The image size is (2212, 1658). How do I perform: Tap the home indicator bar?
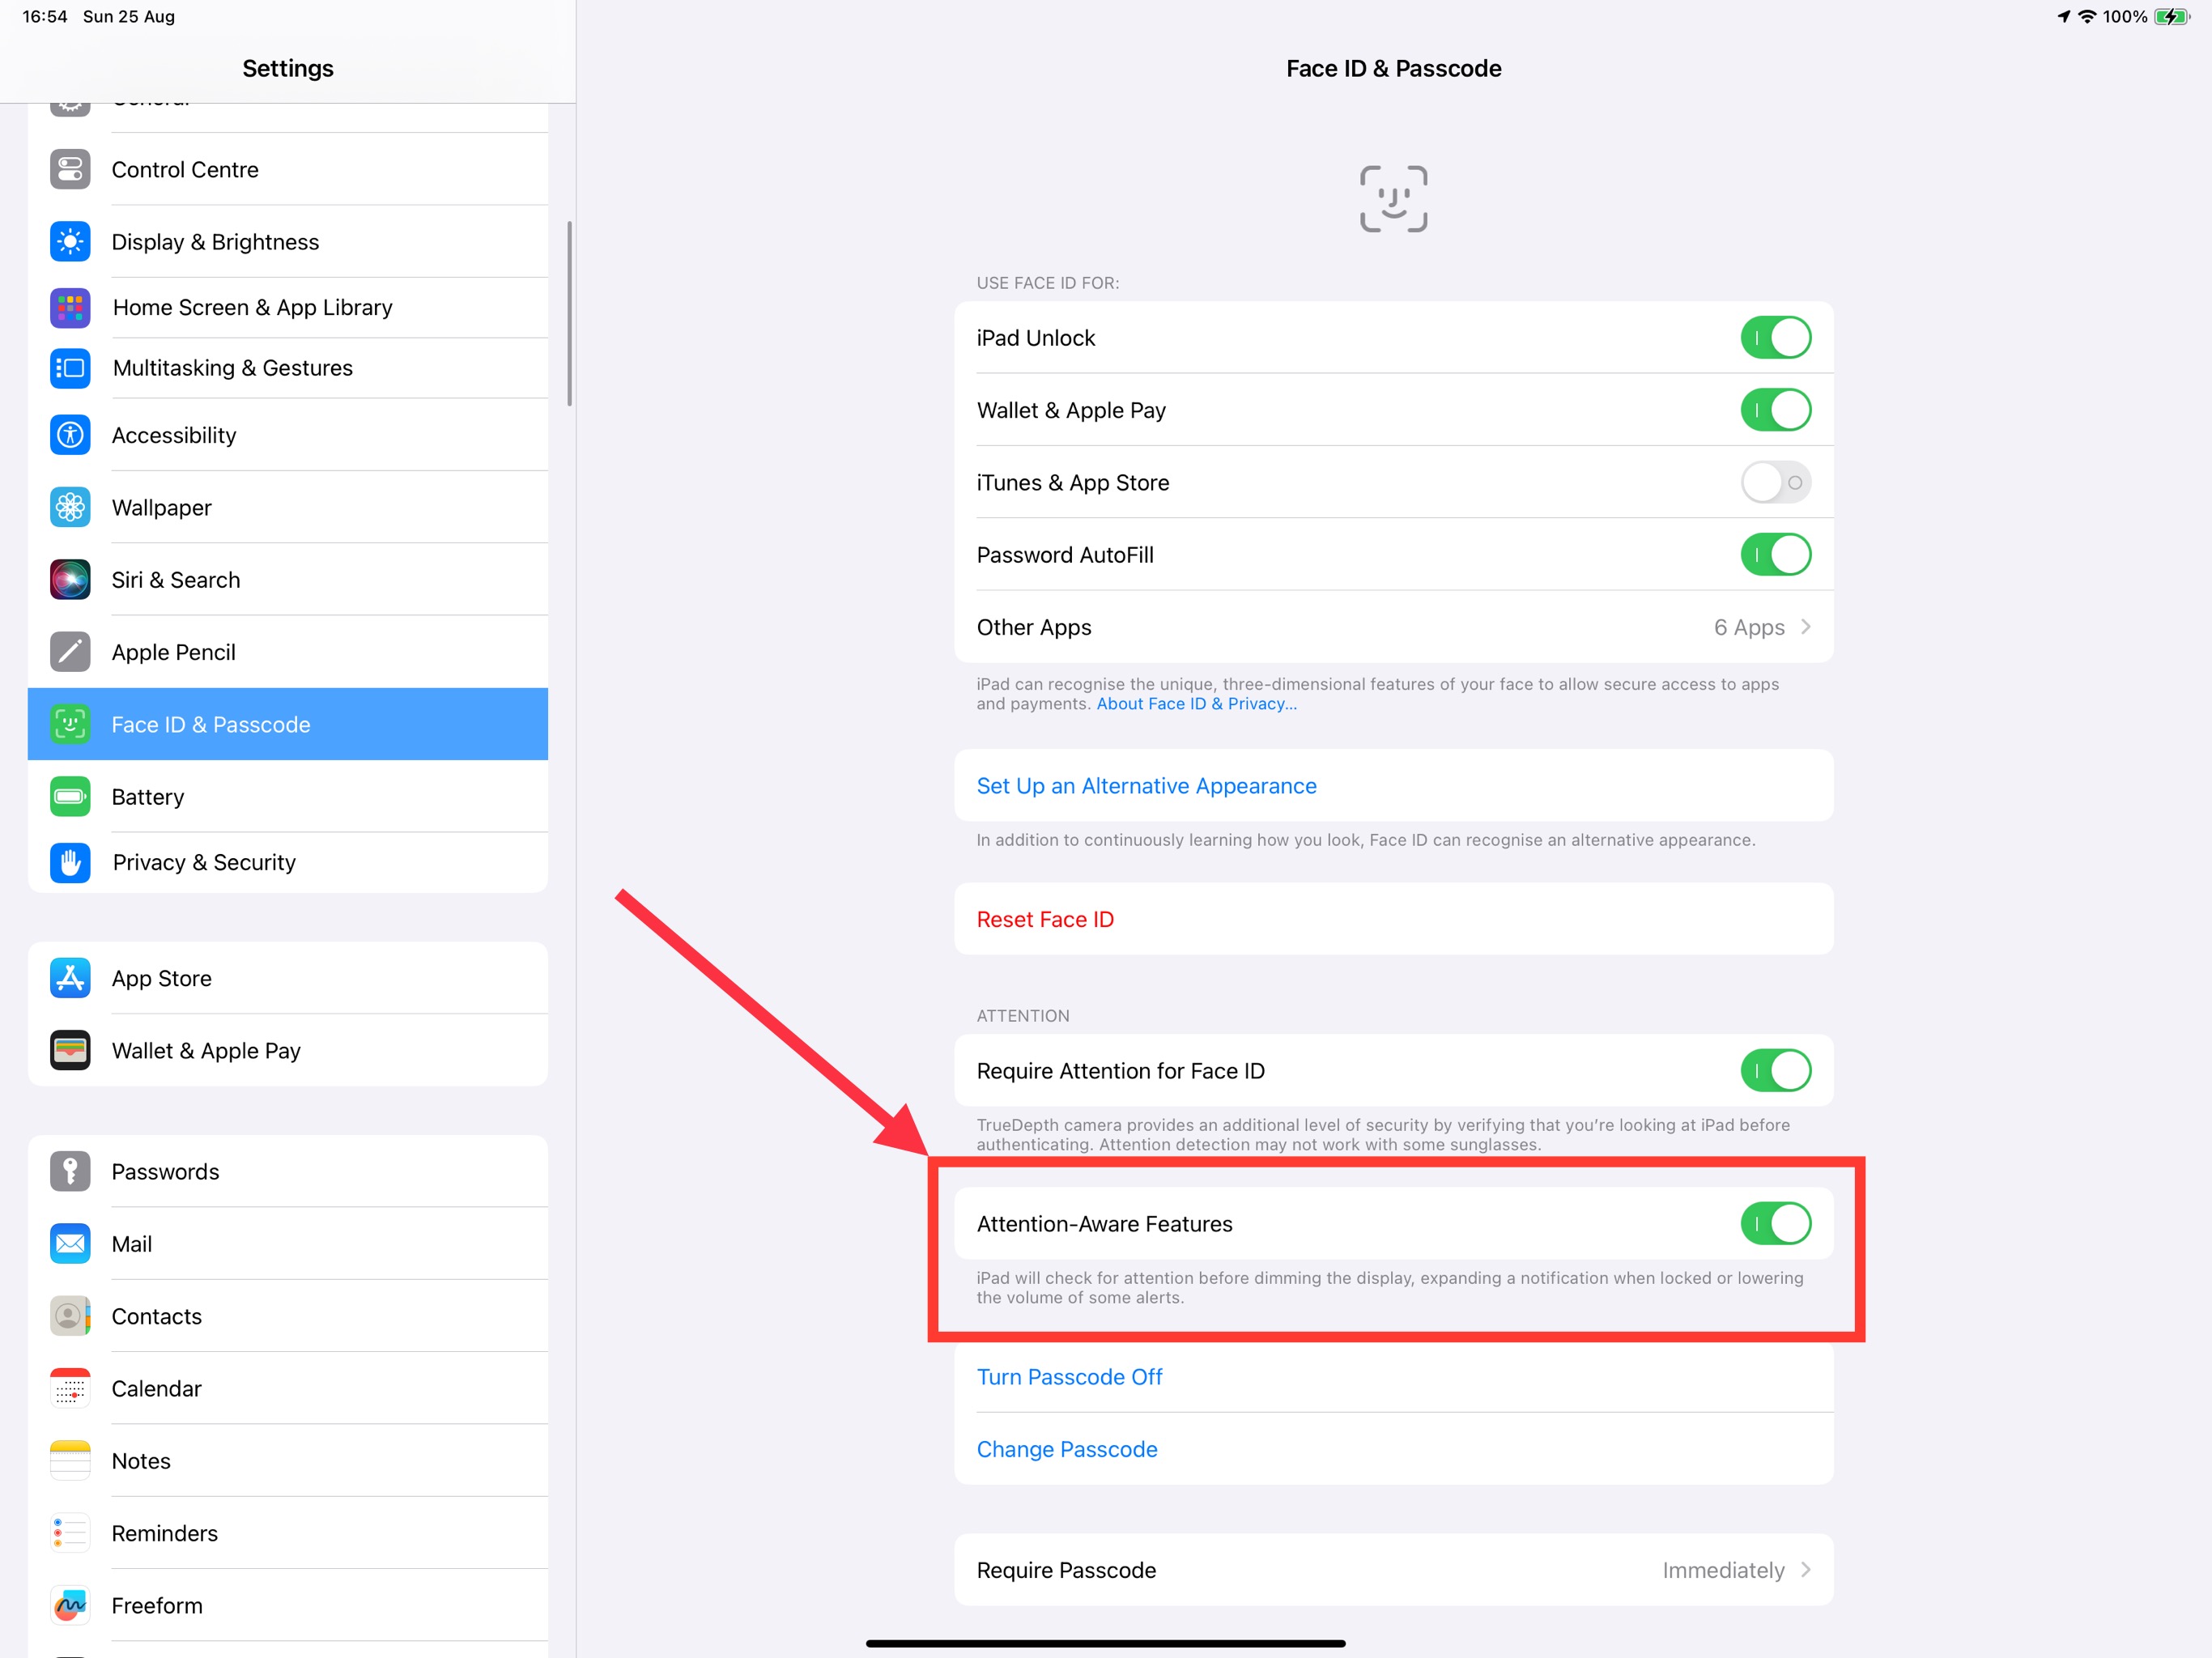[1105, 1643]
